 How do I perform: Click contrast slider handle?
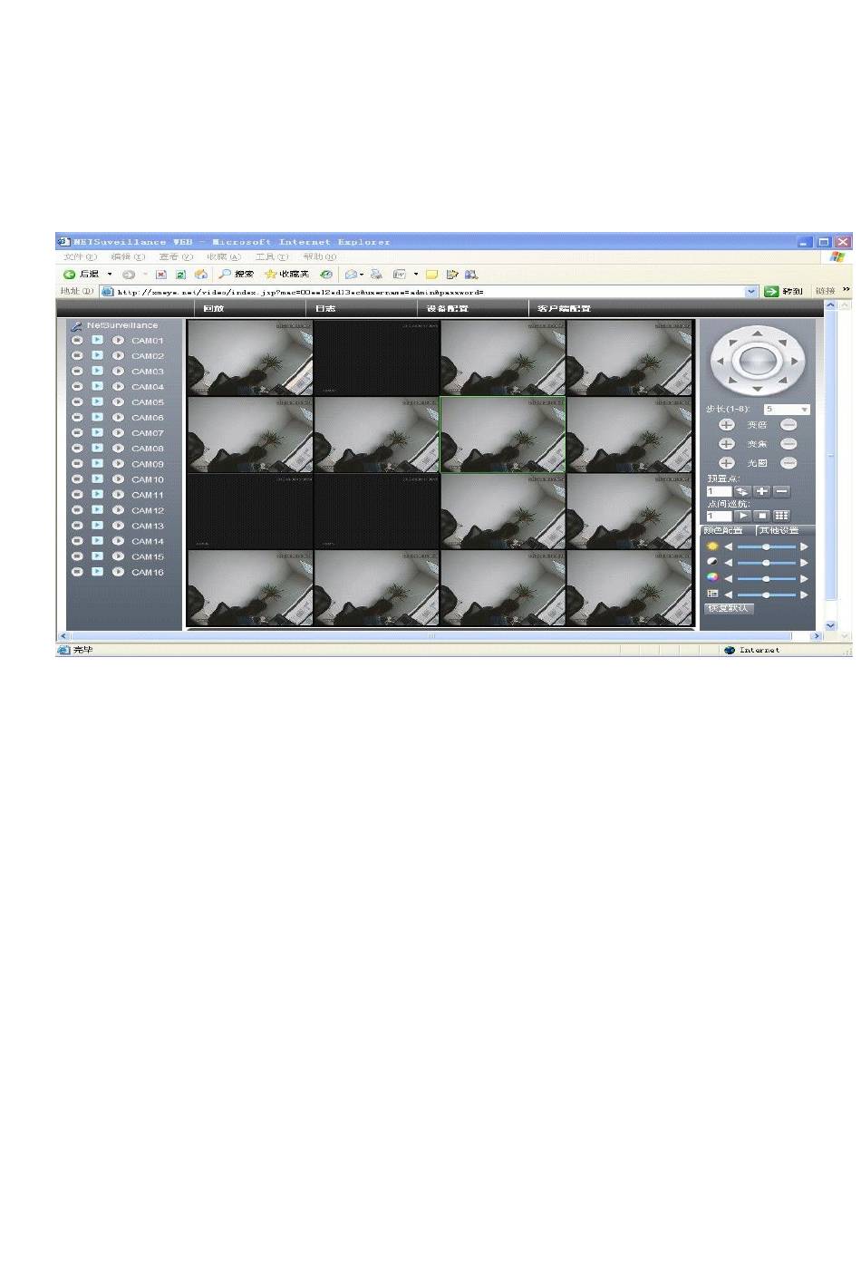click(767, 562)
